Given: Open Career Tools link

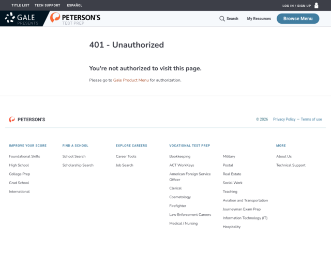Looking at the screenshot, I should coord(126,156).
